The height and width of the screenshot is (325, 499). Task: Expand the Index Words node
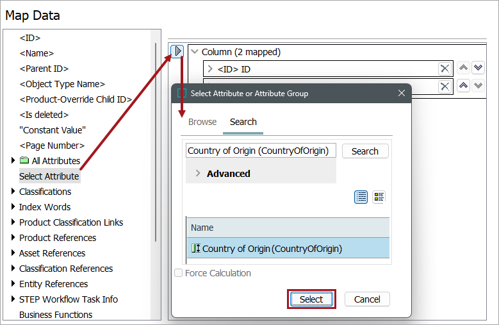pos(13,206)
